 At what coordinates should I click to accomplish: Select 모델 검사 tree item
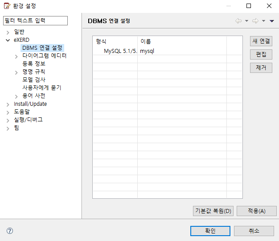pyautogui.click(x=34, y=80)
